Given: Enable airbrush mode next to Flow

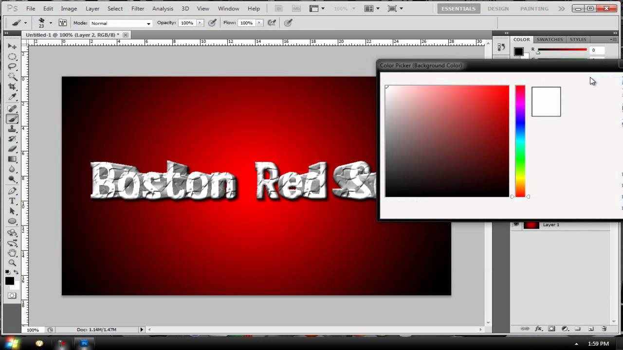Looking at the screenshot, I should 272,23.
